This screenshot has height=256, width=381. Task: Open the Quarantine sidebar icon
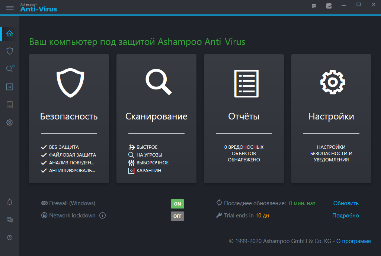(x=10, y=87)
